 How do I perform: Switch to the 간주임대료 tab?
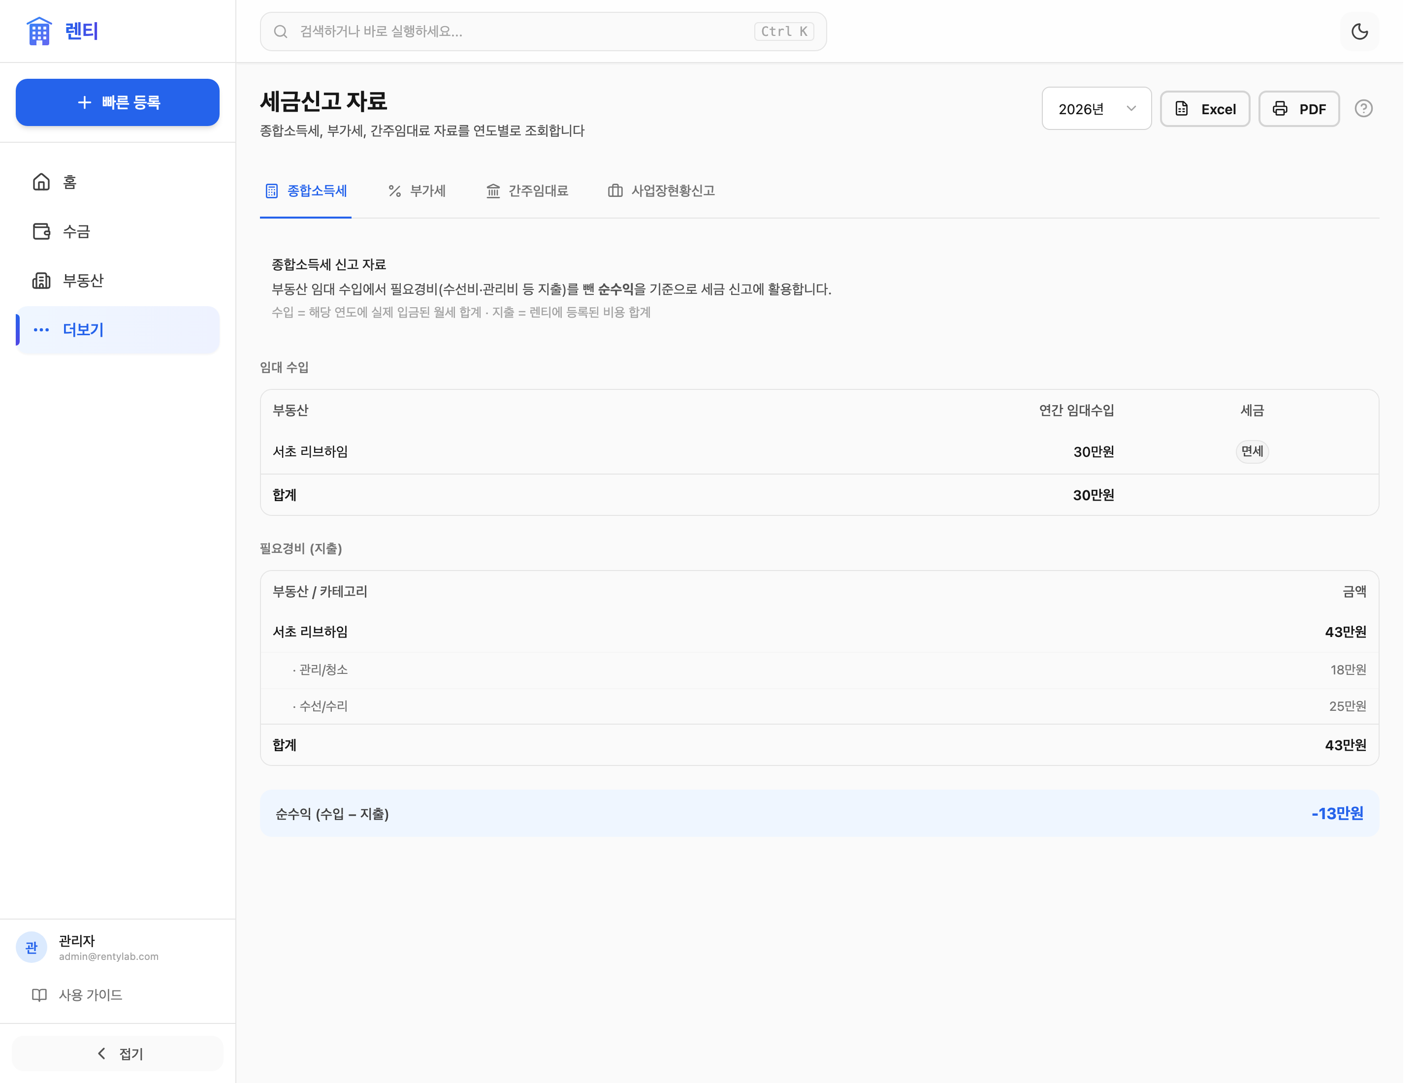point(527,191)
